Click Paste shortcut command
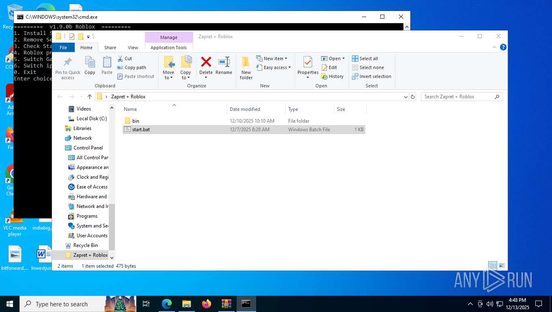The height and width of the screenshot is (312, 552). (136, 76)
